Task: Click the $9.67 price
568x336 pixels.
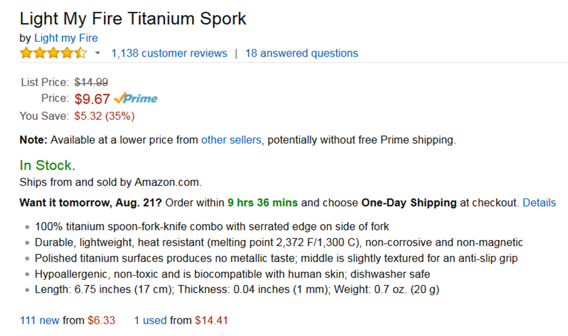Action: pyautogui.click(x=92, y=99)
